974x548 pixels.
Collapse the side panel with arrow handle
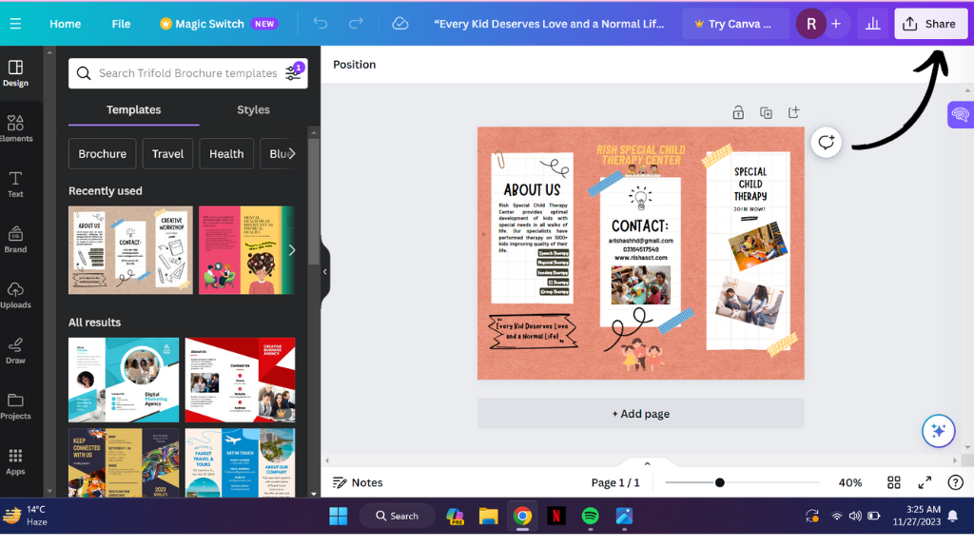tap(324, 271)
